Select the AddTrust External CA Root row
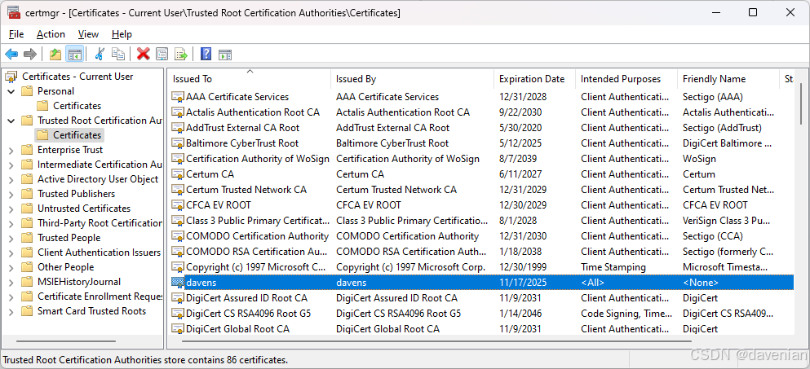 481,127
